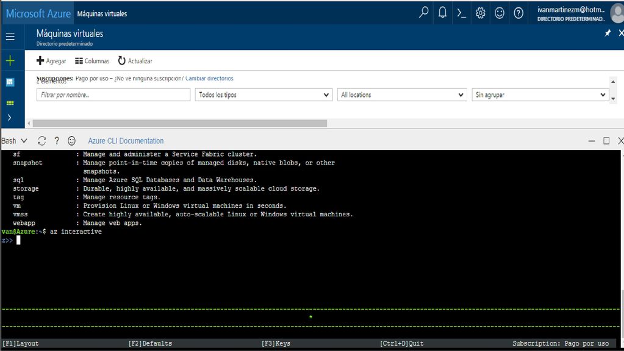Viewport: 624px width, 351px height.
Task: Launch Cloud Shell from header icon
Action: click(x=461, y=13)
